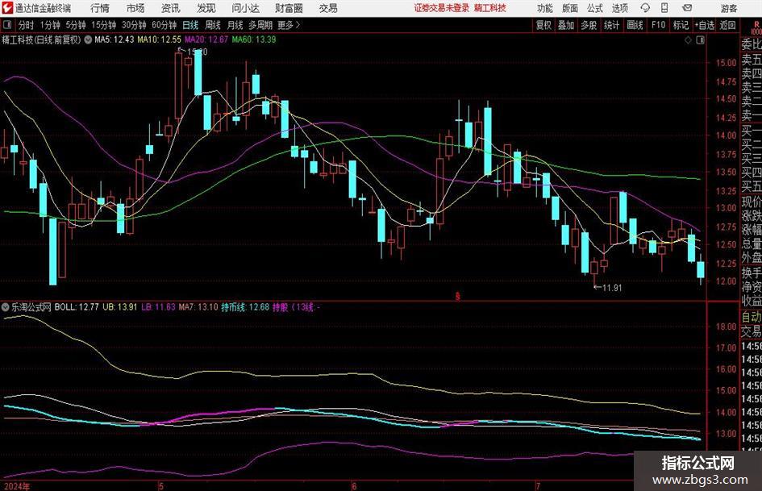This screenshot has width=762, height=491.
Task: Click MA60: 13.39 label
Action: pyautogui.click(x=254, y=40)
